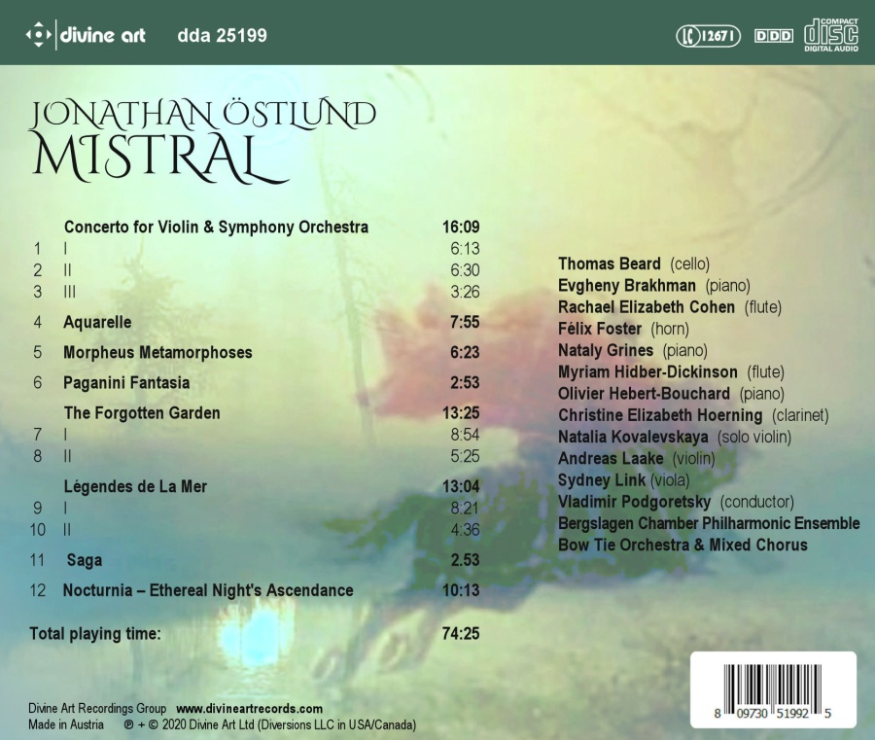Click the Divine Art Recordings Group text
Viewport: 875px width, 740px height.
click(x=97, y=709)
